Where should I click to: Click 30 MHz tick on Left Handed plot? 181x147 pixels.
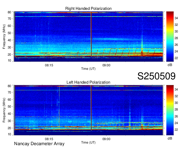(9, 121)
